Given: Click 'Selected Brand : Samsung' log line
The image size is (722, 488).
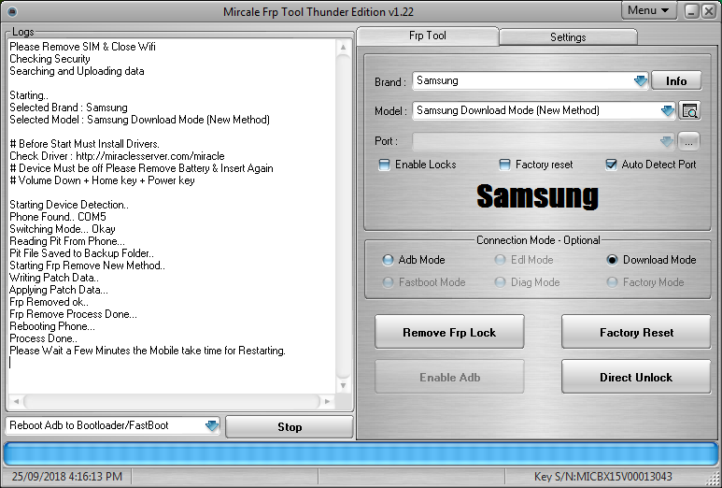Looking at the screenshot, I should (68, 108).
